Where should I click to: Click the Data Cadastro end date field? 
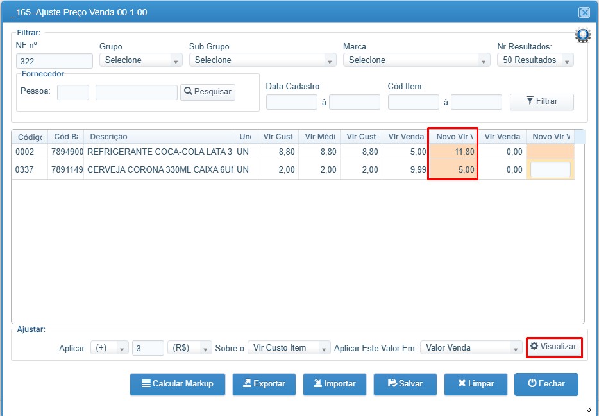tap(355, 102)
